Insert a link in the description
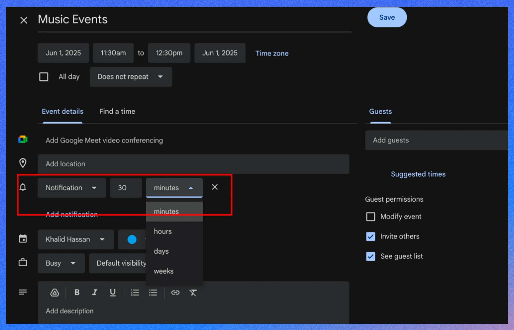Image resolution: width=514 pixels, height=330 pixels. (175, 293)
